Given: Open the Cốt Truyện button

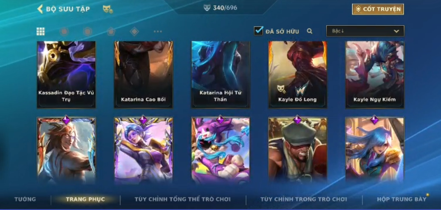Looking at the screenshot, I should [378, 9].
